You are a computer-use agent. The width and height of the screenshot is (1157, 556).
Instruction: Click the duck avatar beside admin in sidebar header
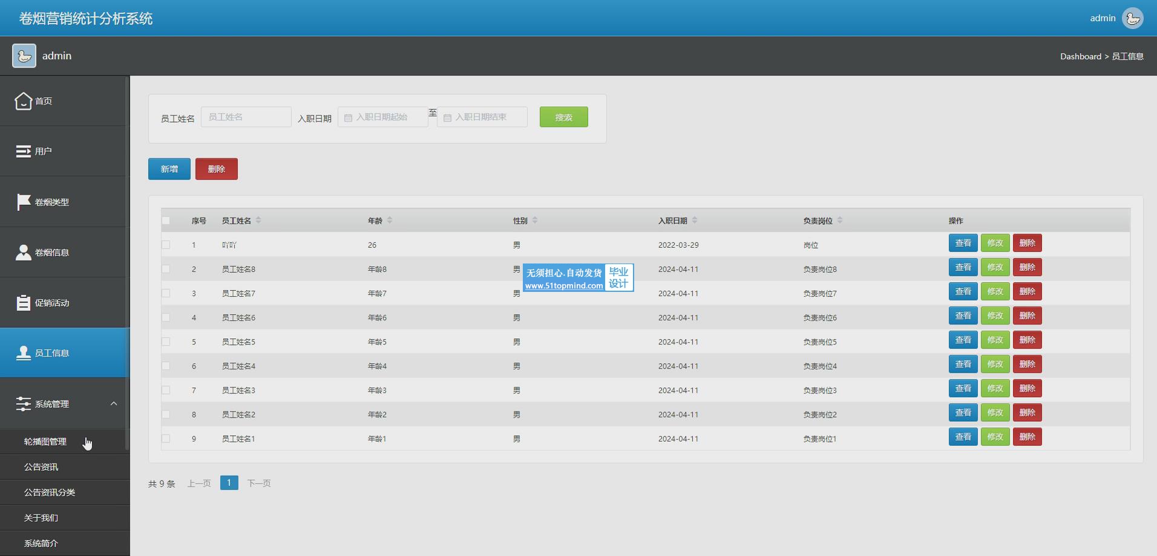24,56
